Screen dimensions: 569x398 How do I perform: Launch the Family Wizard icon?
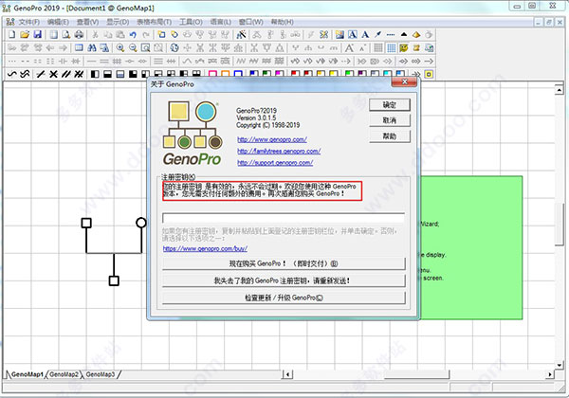(241, 35)
